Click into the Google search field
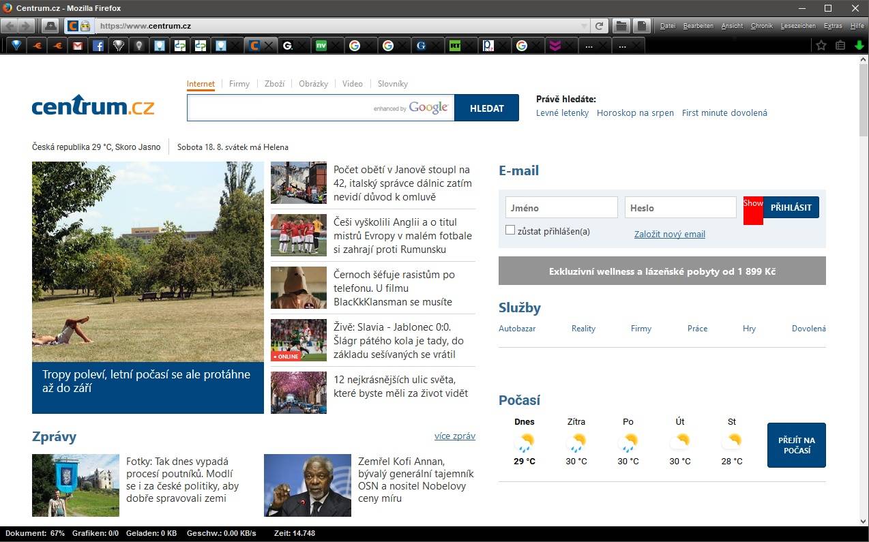This screenshot has width=869, height=542. 321,108
